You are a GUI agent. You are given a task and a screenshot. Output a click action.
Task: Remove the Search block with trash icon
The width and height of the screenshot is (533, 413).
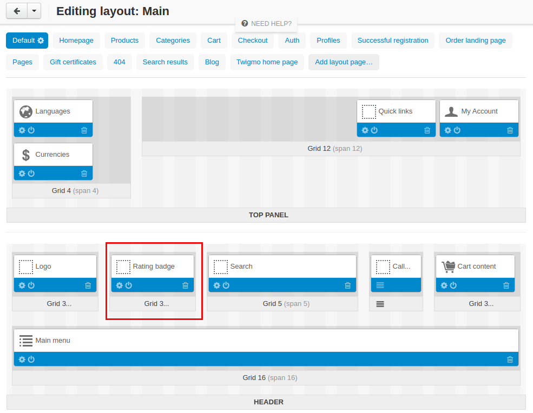coord(347,285)
